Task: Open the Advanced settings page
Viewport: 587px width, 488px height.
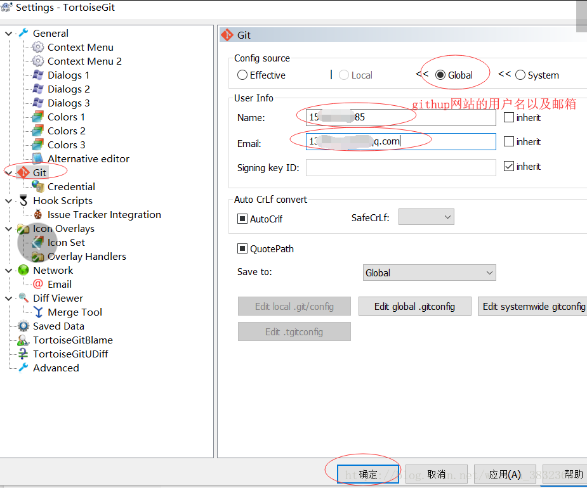Action: click(56, 368)
